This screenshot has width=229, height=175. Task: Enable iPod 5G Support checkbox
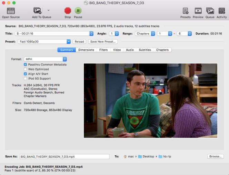[x=26, y=79]
